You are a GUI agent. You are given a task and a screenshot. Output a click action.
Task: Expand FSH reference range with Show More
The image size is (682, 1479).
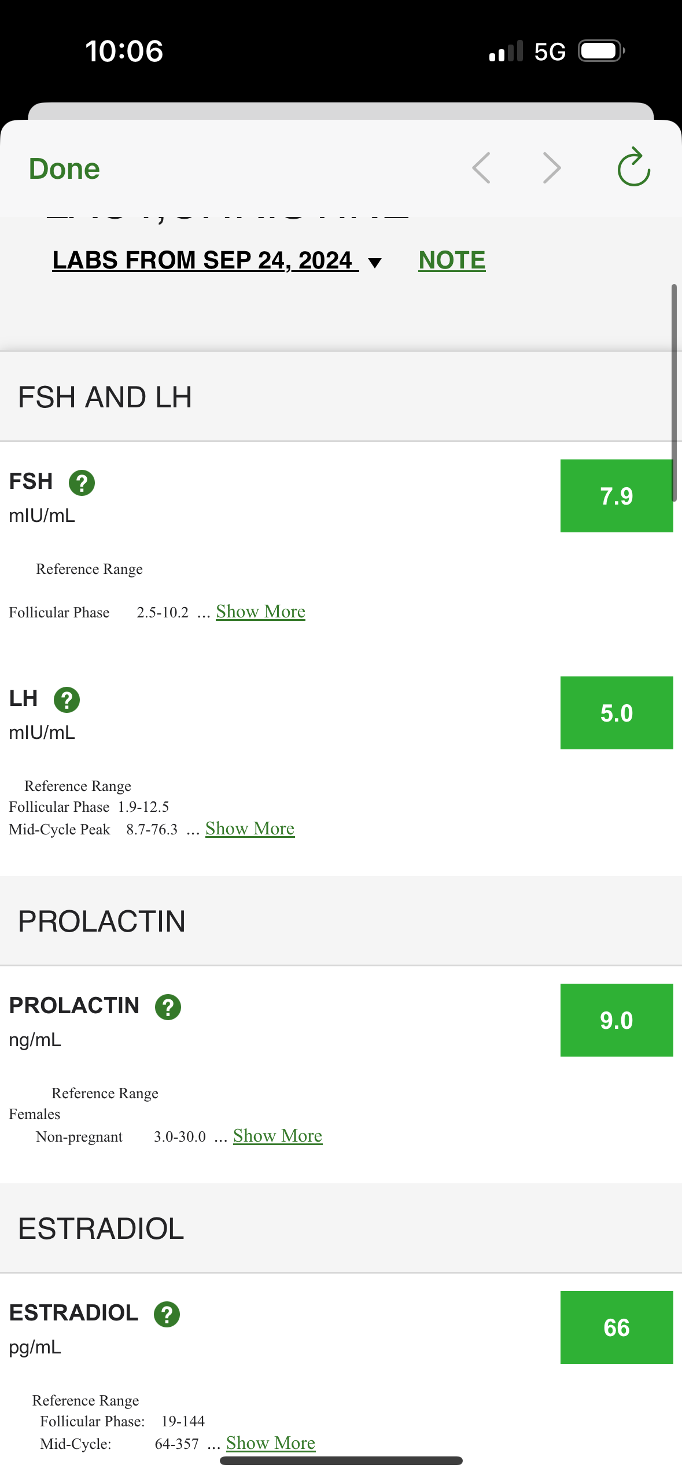(260, 612)
